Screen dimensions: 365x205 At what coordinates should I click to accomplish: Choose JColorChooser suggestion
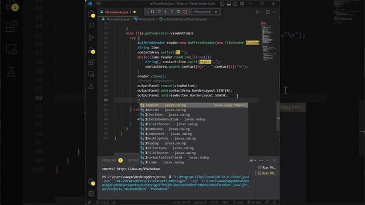(194, 124)
